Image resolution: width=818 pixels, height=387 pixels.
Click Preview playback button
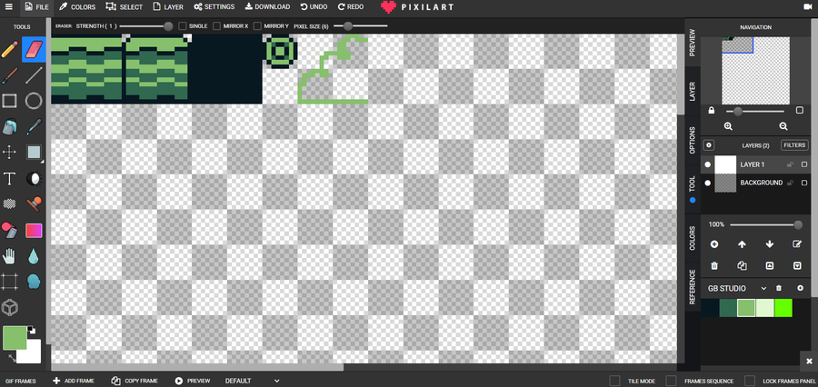coord(193,381)
